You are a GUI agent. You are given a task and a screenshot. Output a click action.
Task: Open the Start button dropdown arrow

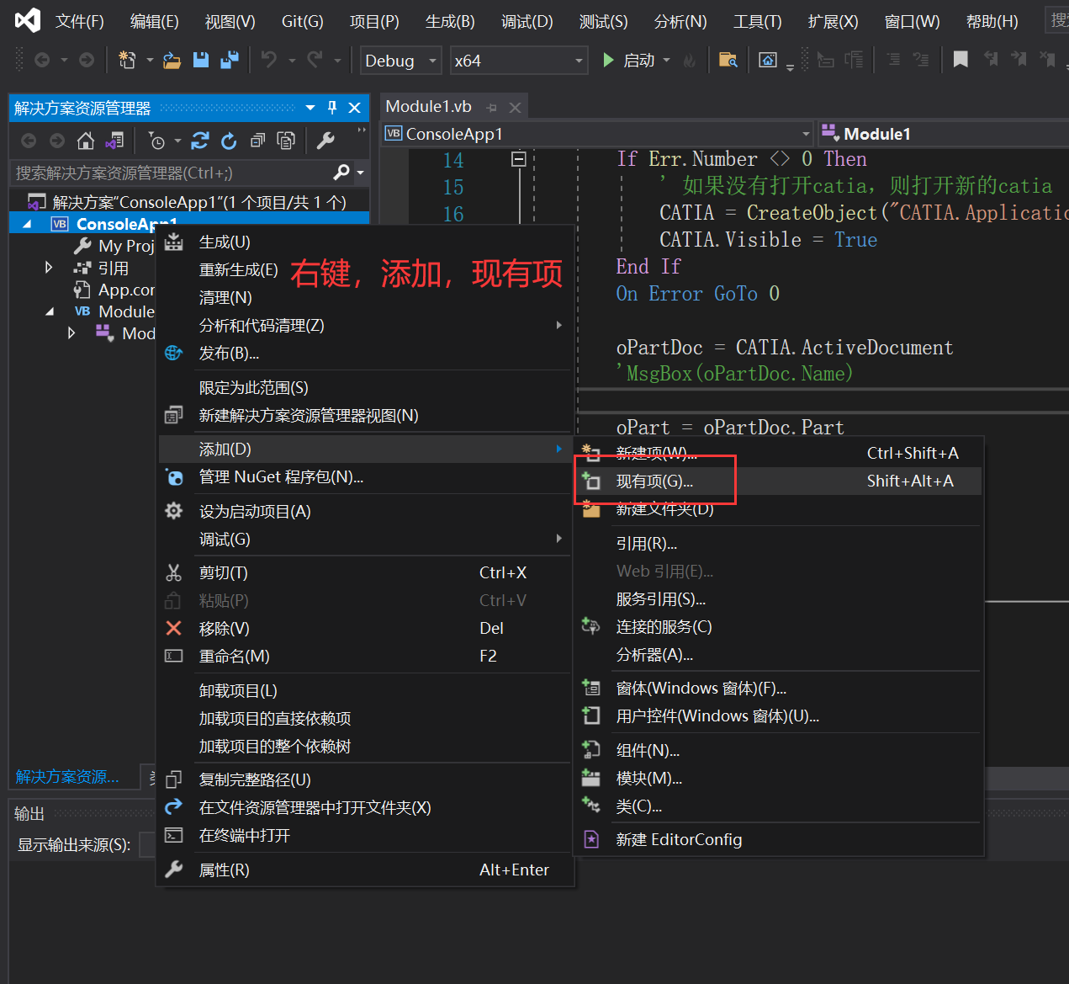[667, 61]
